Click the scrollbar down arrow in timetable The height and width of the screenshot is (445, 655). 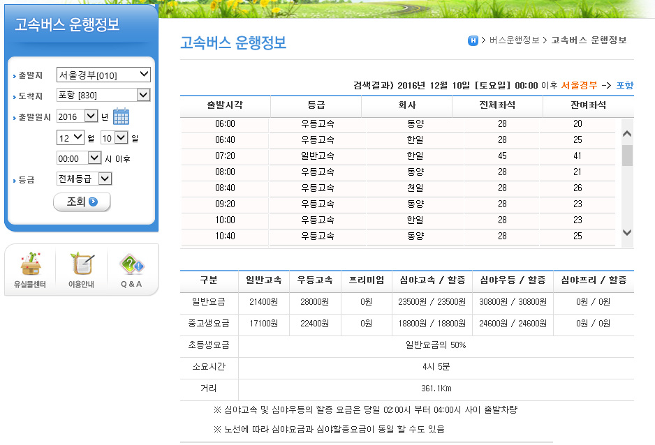(x=627, y=232)
